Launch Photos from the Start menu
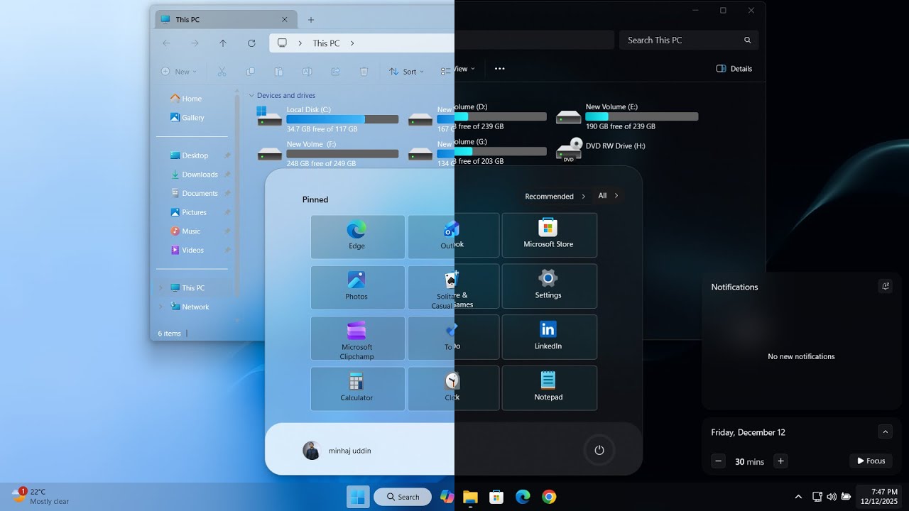Screen dimensions: 909x511 pos(357,287)
